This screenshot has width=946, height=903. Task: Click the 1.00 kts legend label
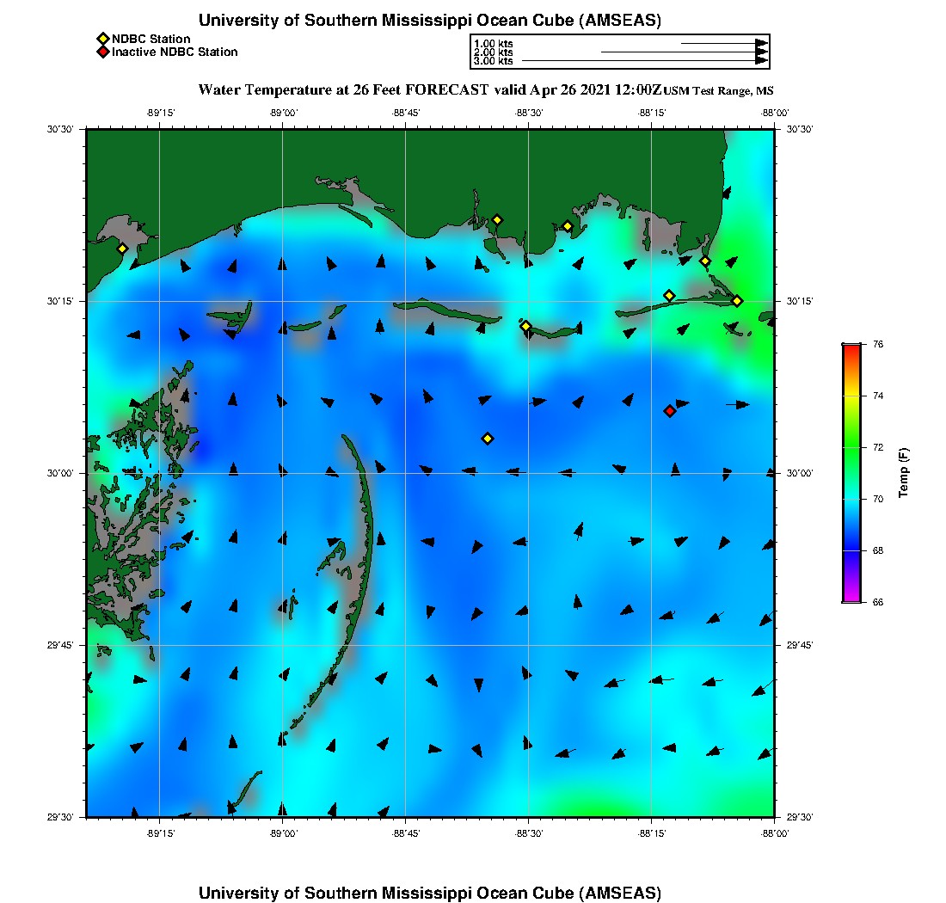click(493, 43)
